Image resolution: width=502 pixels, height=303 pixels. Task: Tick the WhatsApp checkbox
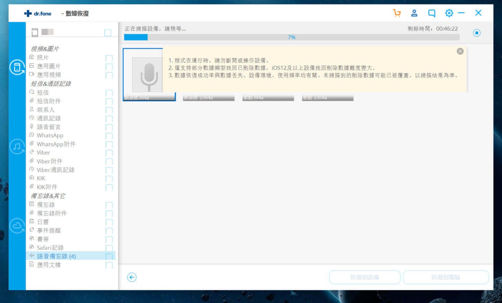[x=109, y=136]
